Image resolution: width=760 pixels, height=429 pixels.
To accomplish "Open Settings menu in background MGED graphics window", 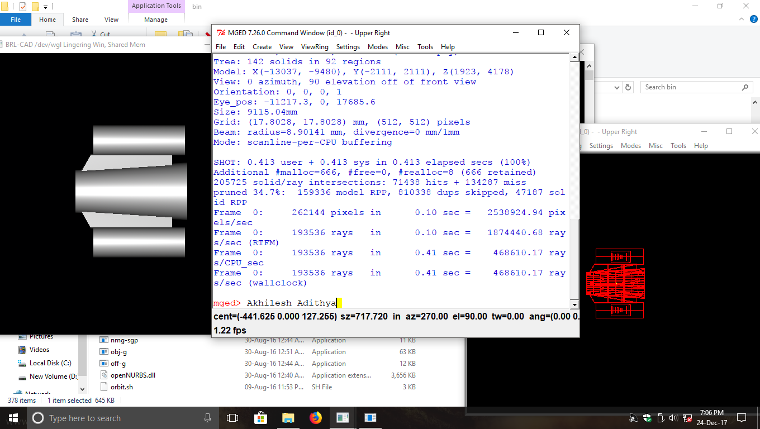I will pos(601,146).
